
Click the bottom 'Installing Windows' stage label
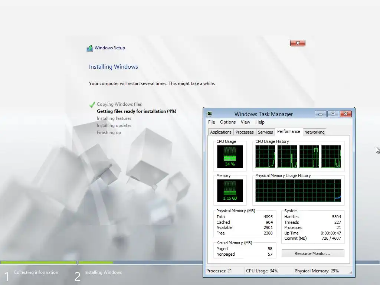coord(103,272)
